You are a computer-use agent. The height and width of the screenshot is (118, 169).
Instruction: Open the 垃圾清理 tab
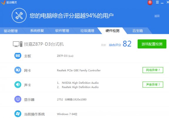click(x=87, y=31)
